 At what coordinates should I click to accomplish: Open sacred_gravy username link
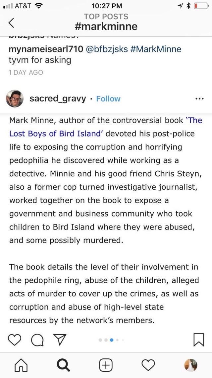point(58,99)
